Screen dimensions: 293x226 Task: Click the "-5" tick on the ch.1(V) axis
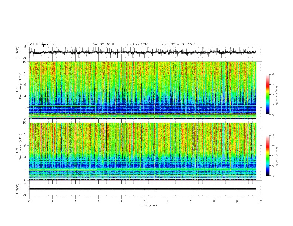click(25, 58)
